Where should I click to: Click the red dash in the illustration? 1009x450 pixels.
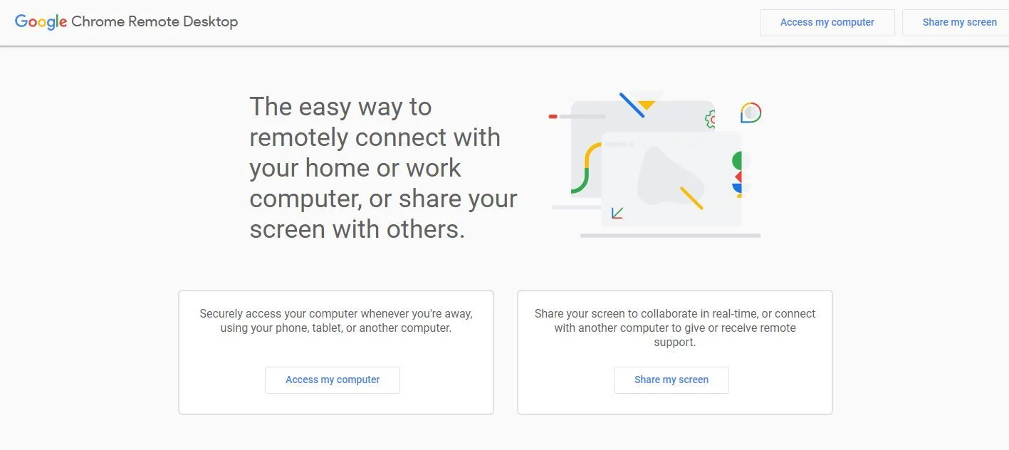553,116
